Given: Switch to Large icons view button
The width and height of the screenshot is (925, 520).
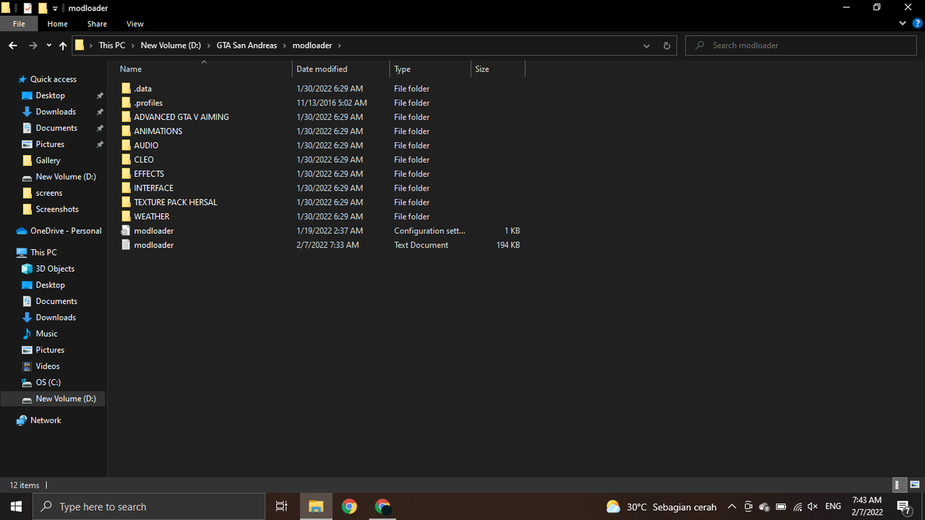Looking at the screenshot, I should coord(914,485).
